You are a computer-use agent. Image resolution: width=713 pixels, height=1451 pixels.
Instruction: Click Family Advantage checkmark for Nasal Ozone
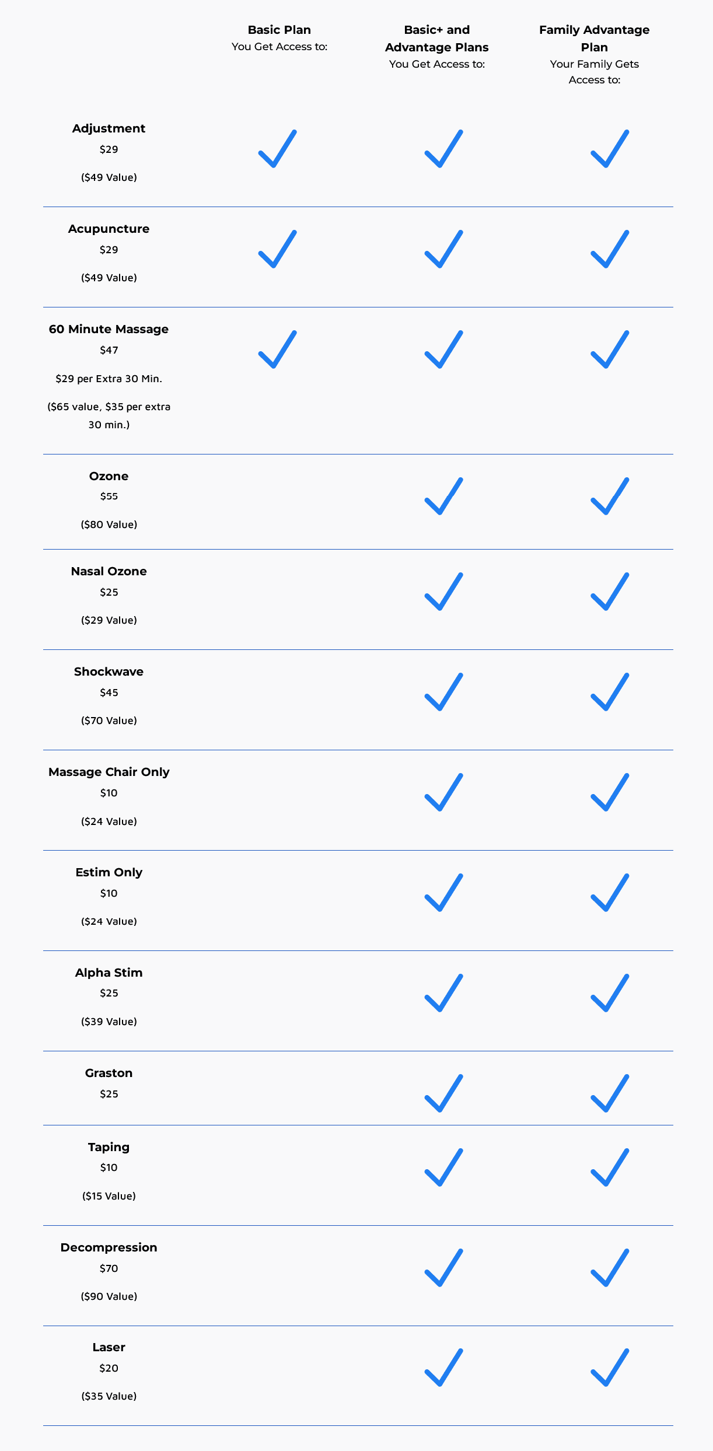[x=610, y=592]
